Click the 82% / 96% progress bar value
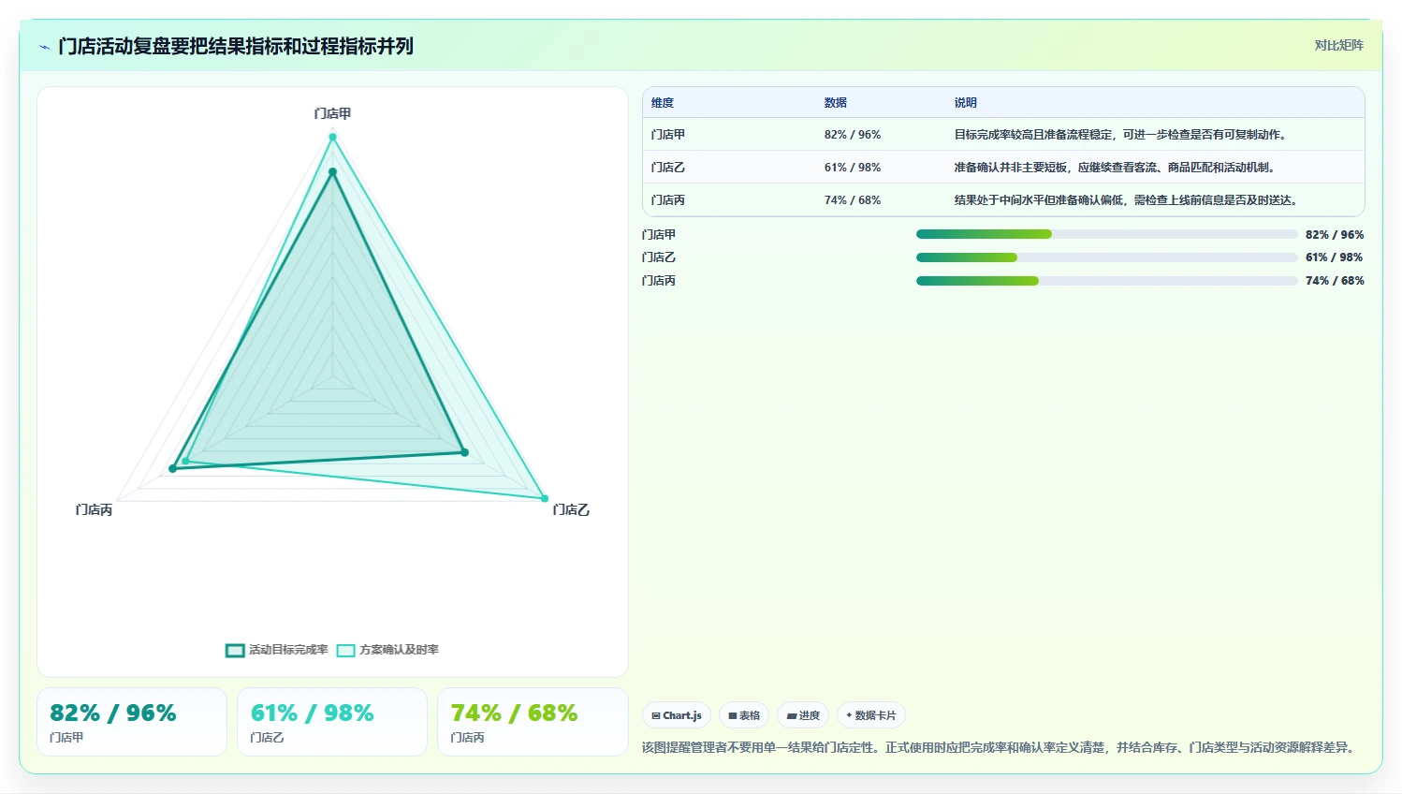 [x=1335, y=235]
